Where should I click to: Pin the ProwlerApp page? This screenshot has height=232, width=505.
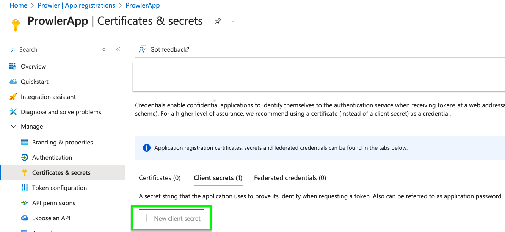point(218,21)
